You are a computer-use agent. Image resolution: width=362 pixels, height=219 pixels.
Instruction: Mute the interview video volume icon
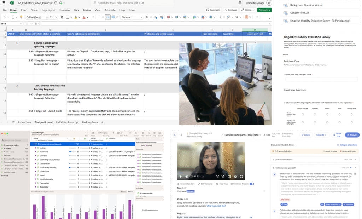[187, 177]
